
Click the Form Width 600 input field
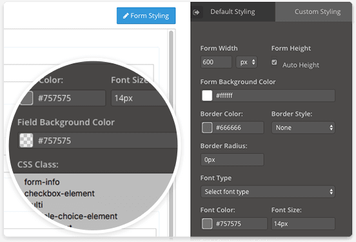pyautogui.click(x=216, y=62)
